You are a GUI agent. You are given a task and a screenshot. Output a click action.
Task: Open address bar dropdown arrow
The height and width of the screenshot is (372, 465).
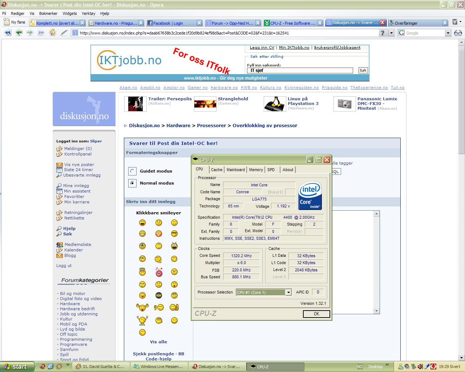[391, 33]
